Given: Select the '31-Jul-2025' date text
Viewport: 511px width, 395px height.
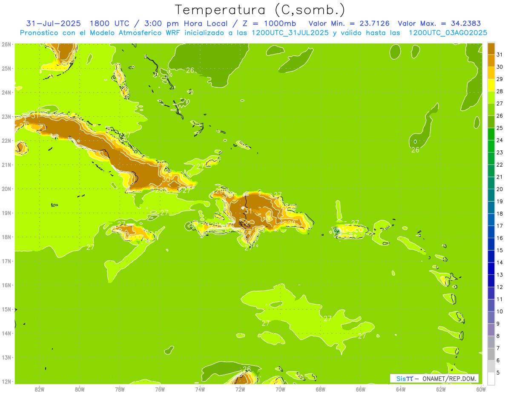Looking at the screenshot, I should click(53, 23).
